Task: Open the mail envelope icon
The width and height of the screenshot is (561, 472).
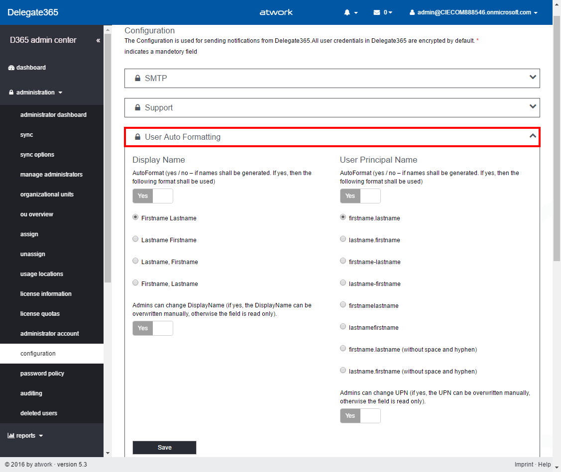Action: pyautogui.click(x=377, y=12)
